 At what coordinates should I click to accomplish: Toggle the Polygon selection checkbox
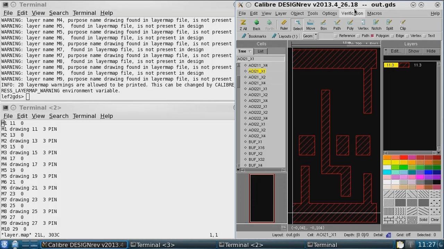[372, 36]
